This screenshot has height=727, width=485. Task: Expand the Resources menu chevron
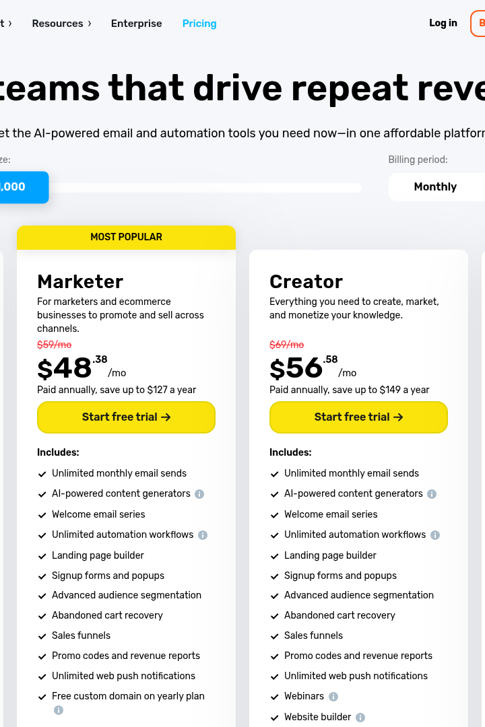point(90,23)
